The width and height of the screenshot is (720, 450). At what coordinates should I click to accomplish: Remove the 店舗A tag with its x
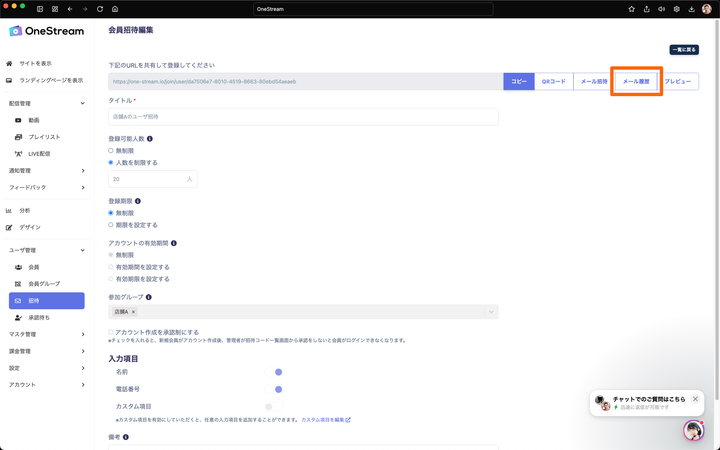[x=133, y=312]
